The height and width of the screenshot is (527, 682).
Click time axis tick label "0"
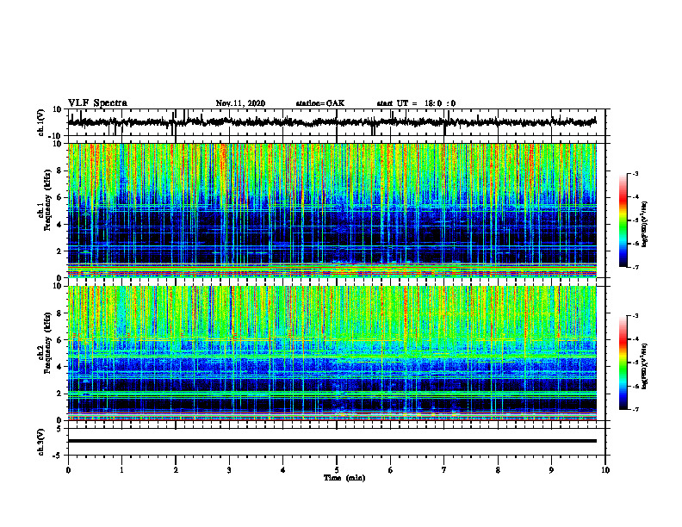click(68, 470)
